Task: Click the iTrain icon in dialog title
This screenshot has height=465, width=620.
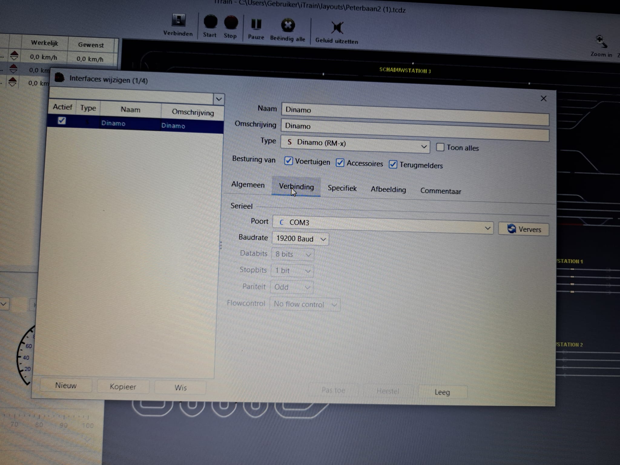Action: coord(59,77)
